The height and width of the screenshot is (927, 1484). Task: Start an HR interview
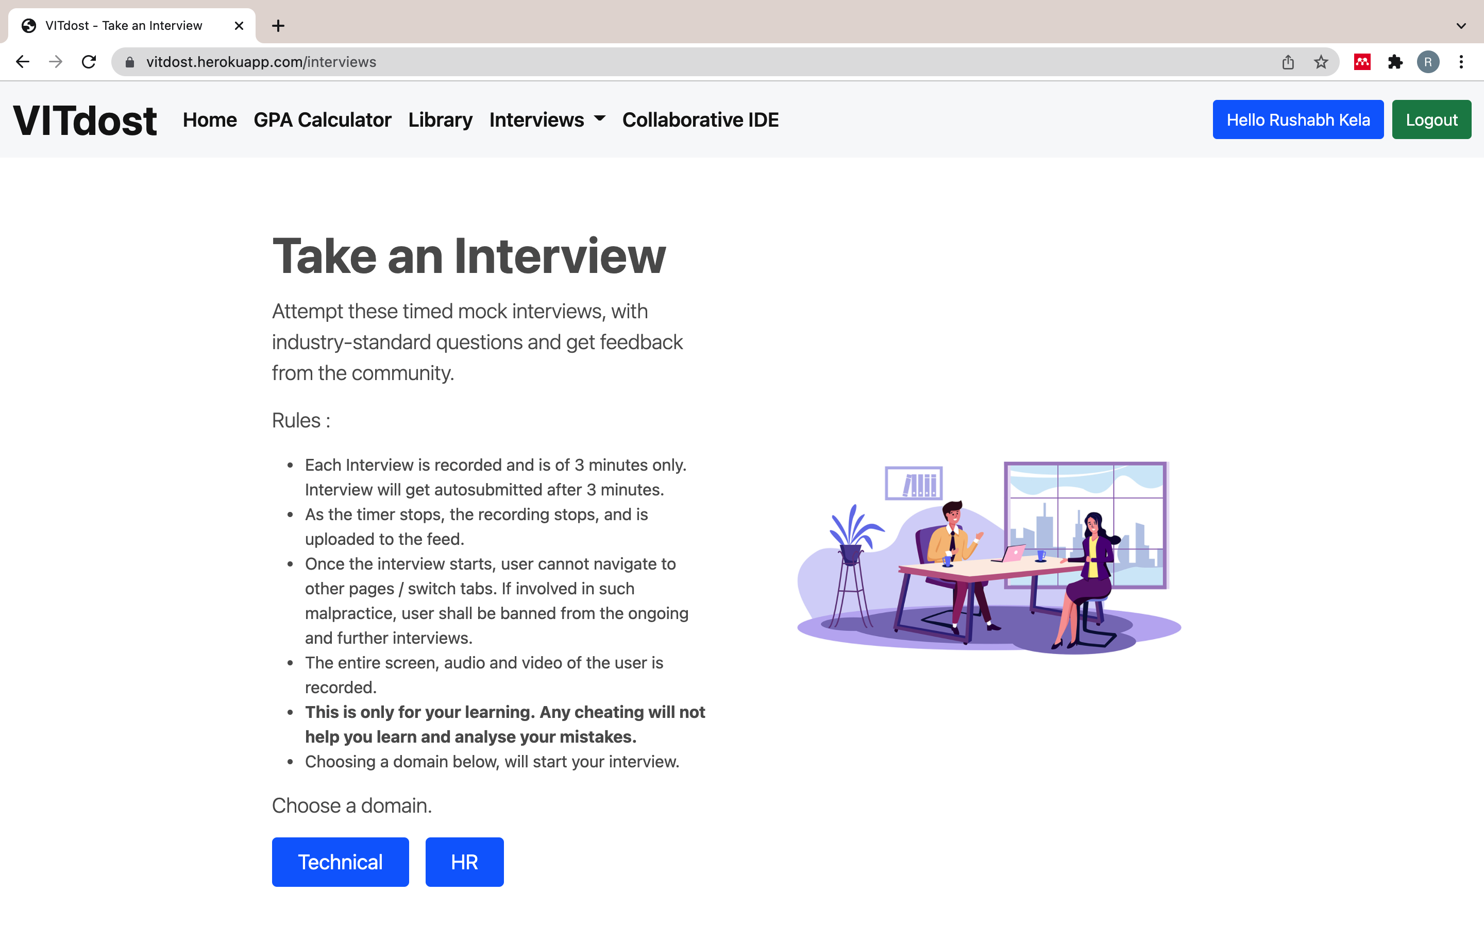tap(465, 862)
